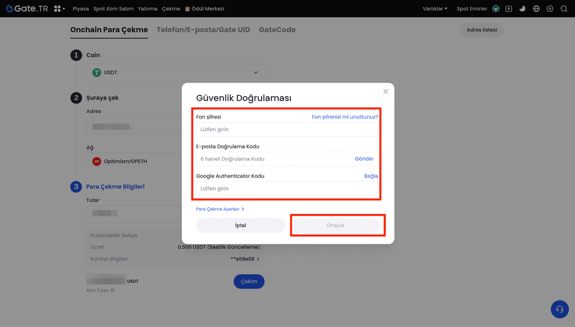This screenshot has width=575, height=327.
Task: Close the Güvenlik Doğrulaması dialog
Action: (385, 92)
